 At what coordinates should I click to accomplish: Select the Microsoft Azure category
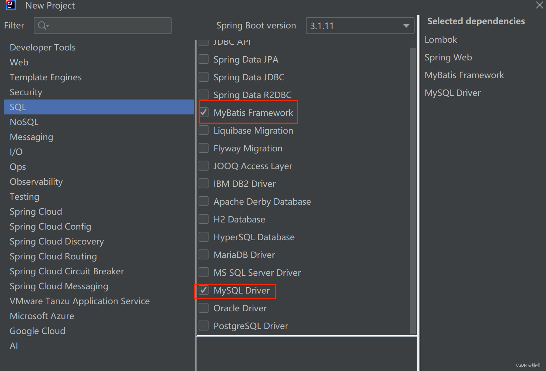click(99, 316)
